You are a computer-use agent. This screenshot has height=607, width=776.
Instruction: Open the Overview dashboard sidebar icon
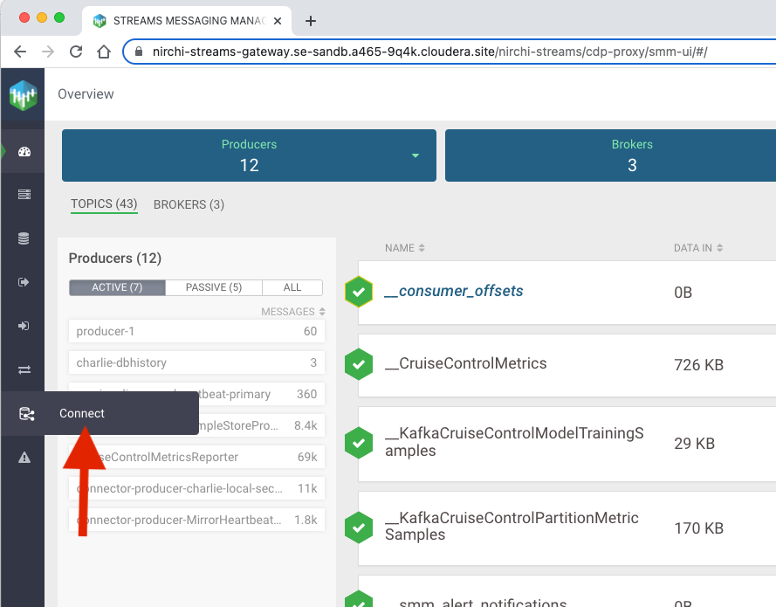point(24,151)
